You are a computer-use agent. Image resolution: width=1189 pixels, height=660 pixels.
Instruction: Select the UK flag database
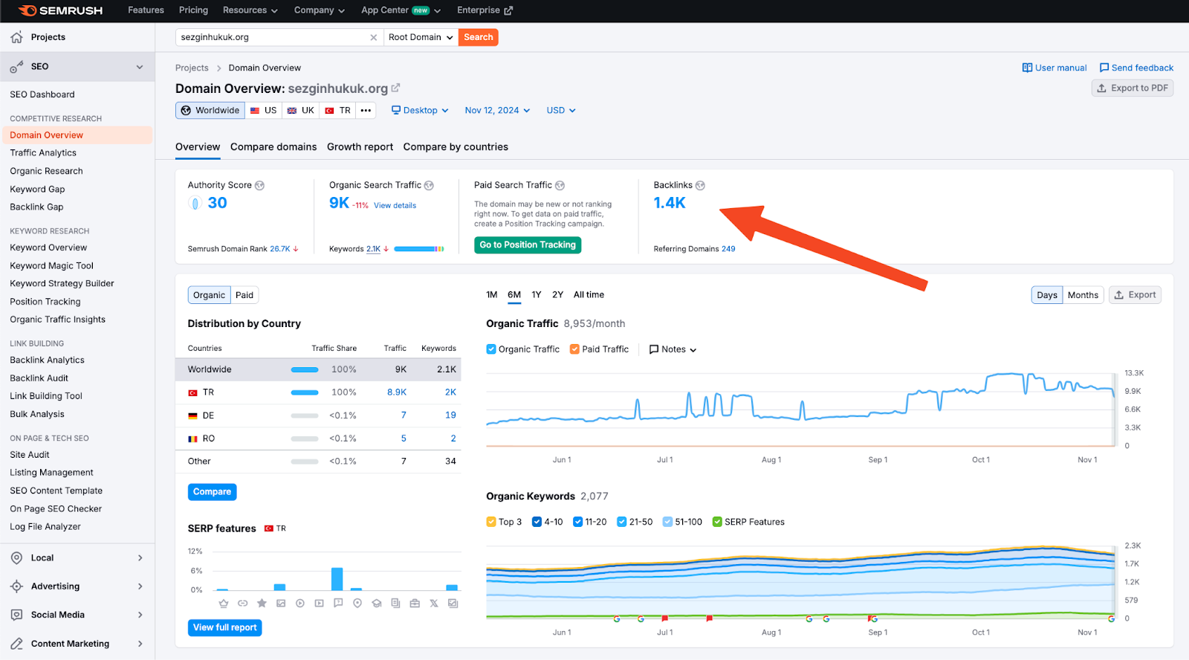pyautogui.click(x=301, y=111)
